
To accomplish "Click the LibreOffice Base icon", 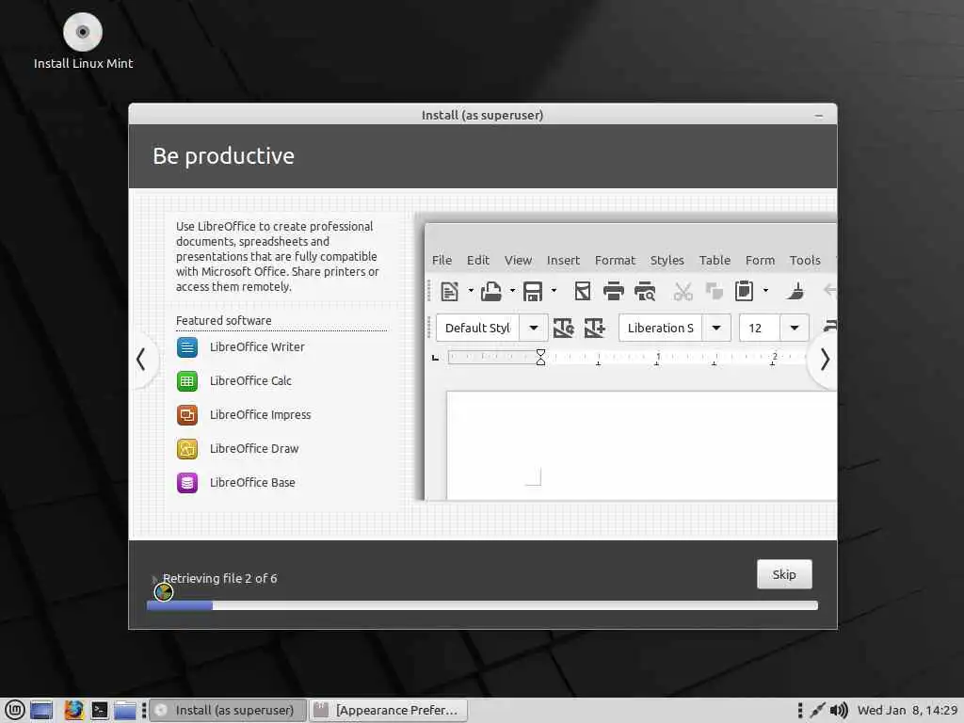I will tap(187, 483).
